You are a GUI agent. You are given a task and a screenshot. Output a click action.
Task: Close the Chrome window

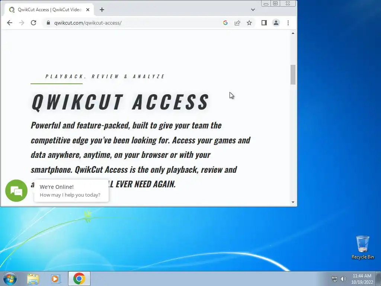288,3
